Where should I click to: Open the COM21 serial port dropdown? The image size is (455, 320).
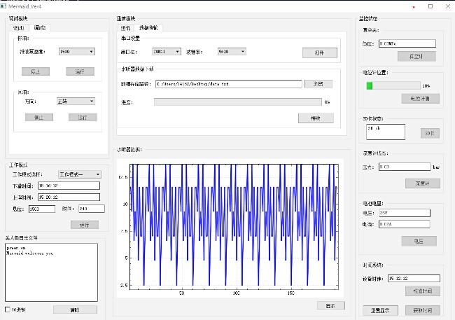(167, 51)
